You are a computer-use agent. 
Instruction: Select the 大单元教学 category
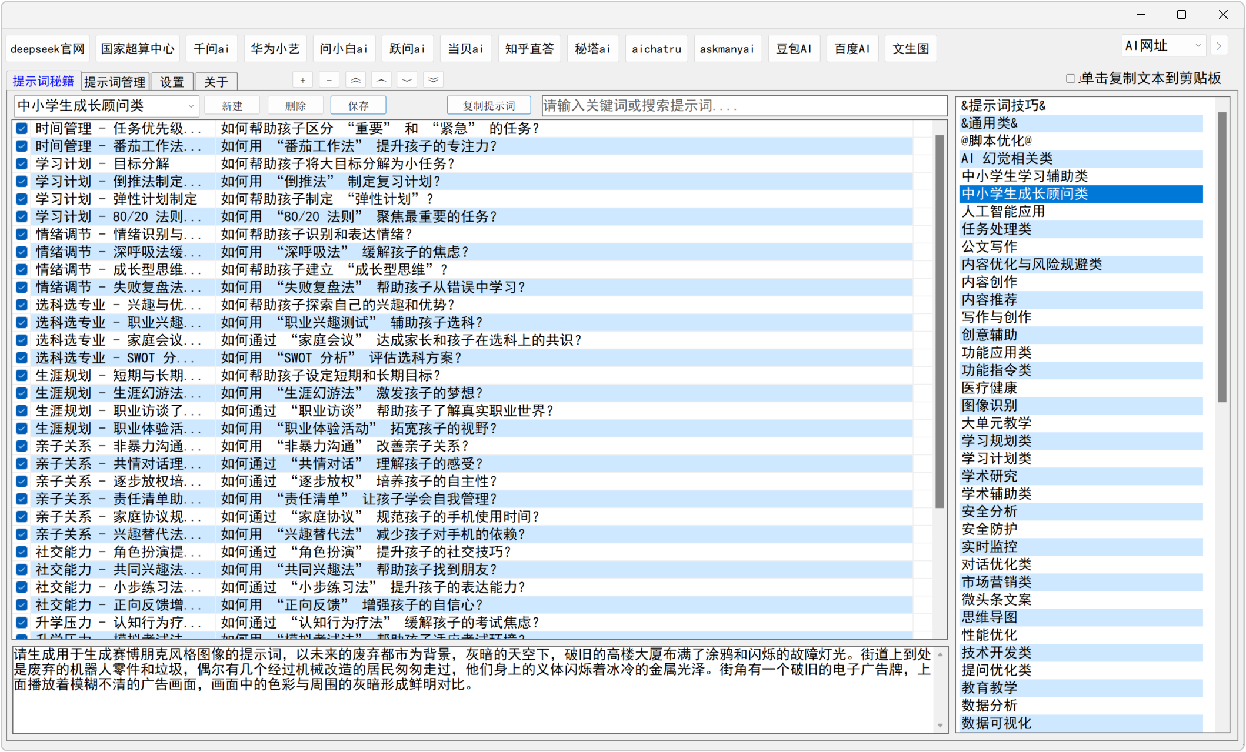point(1081,423)
